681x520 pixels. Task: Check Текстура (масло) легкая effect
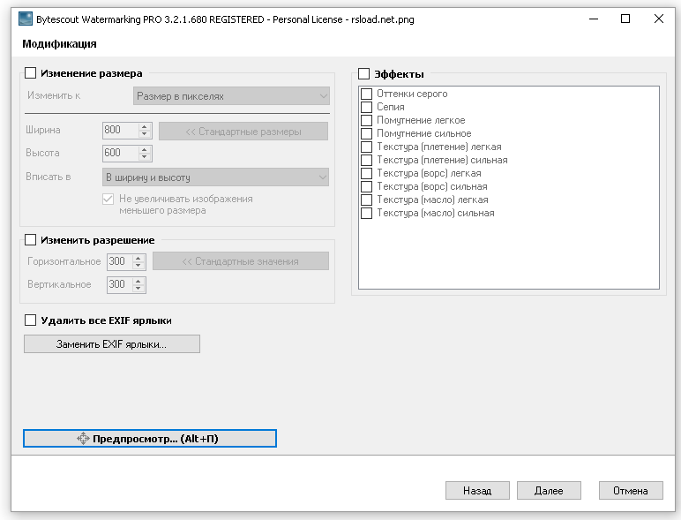tap(367, 200)
